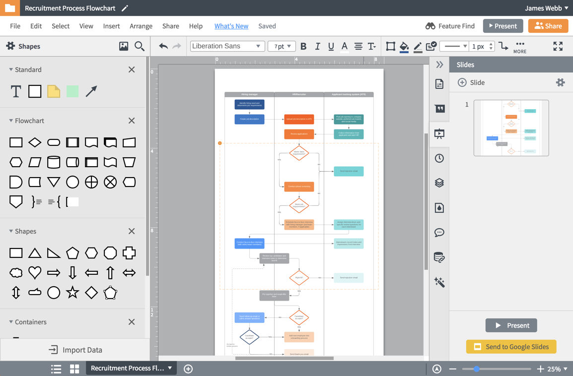Open the font size dropdown
The image size is (573, 376).
281,46
